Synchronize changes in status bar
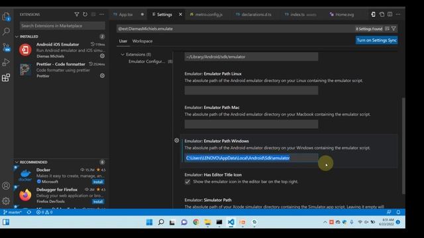The image size is (424, 238). pyautogui.click(x=29, y=212)
